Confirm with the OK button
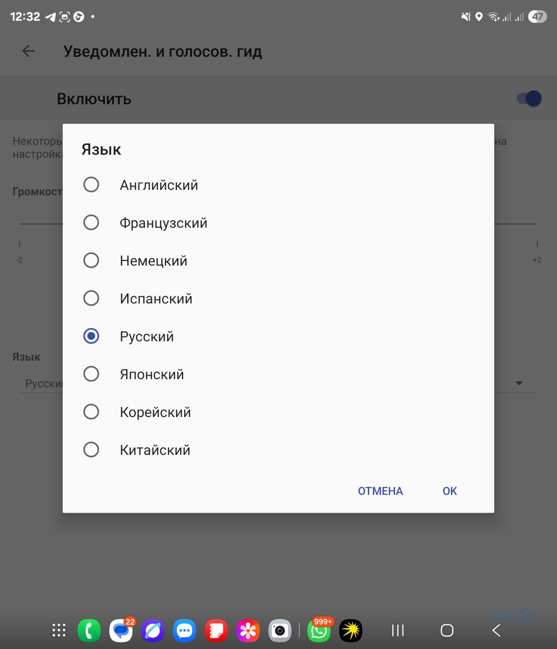557x649 pixels. tap(450, 491)
